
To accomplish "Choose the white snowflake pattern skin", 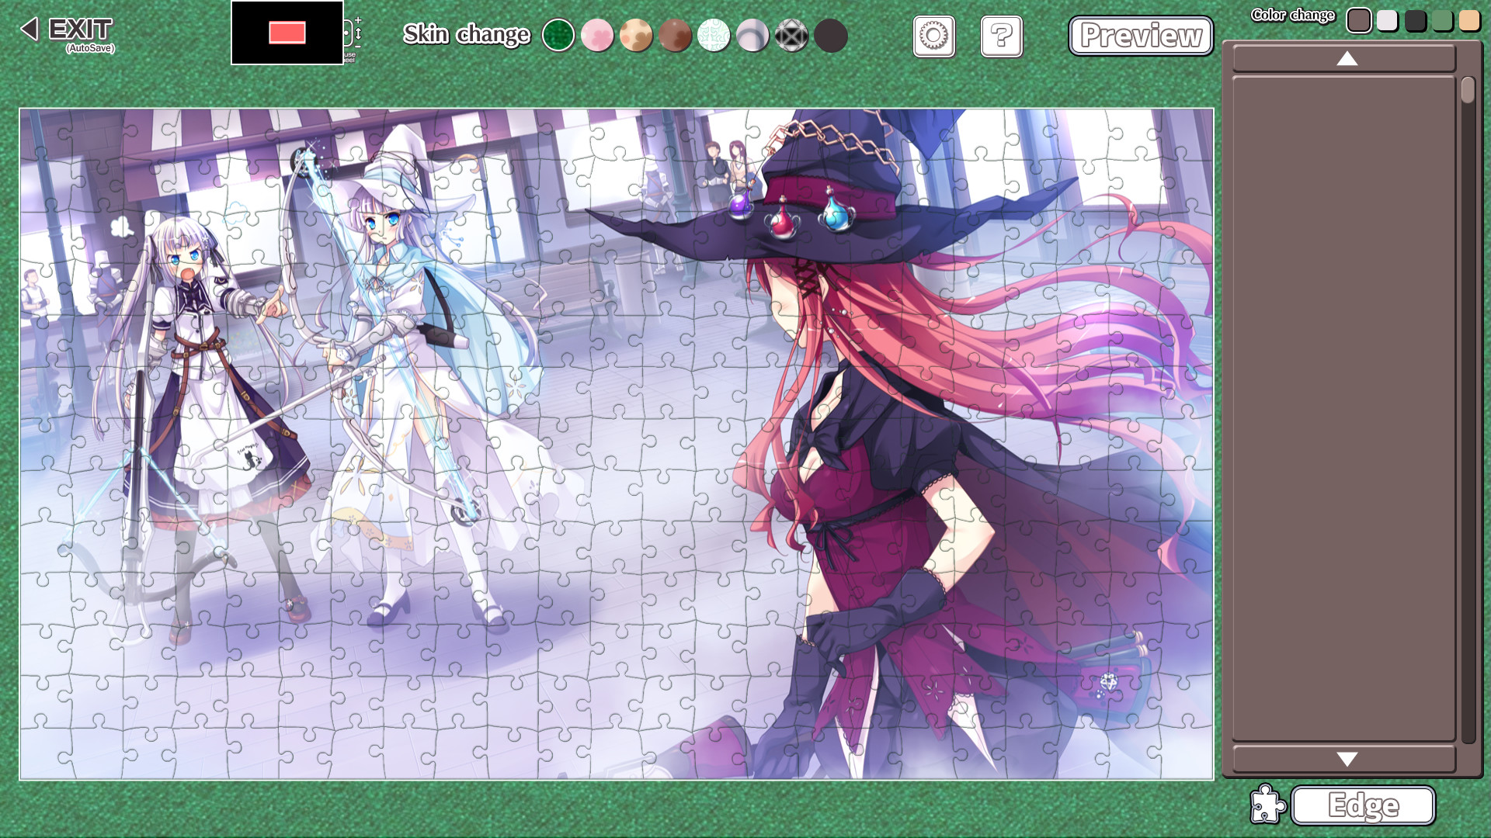I will 714,36.
